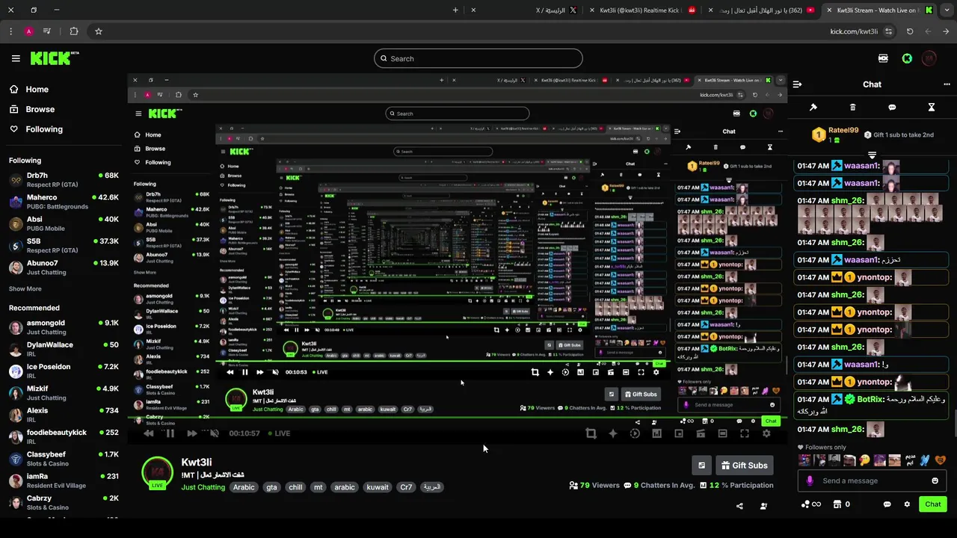Toggle slow mode with the hourglass icon
The image size is (957, 538).
(x=932, y=108)
